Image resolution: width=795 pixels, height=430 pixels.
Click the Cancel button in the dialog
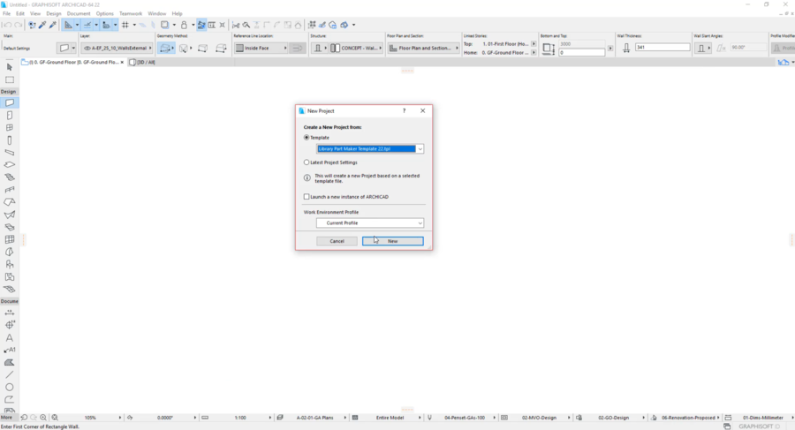337,241
